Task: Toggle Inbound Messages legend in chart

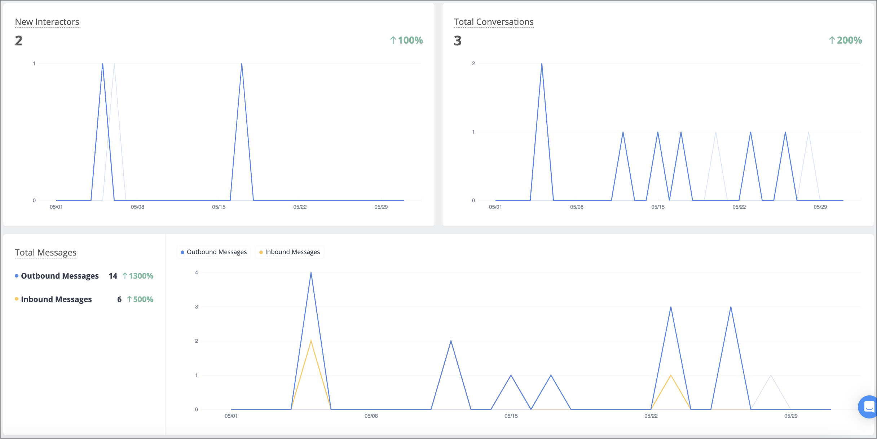Action: tap(290, 252)
